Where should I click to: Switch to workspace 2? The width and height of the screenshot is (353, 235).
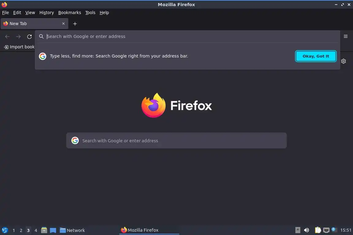[21, 230]
